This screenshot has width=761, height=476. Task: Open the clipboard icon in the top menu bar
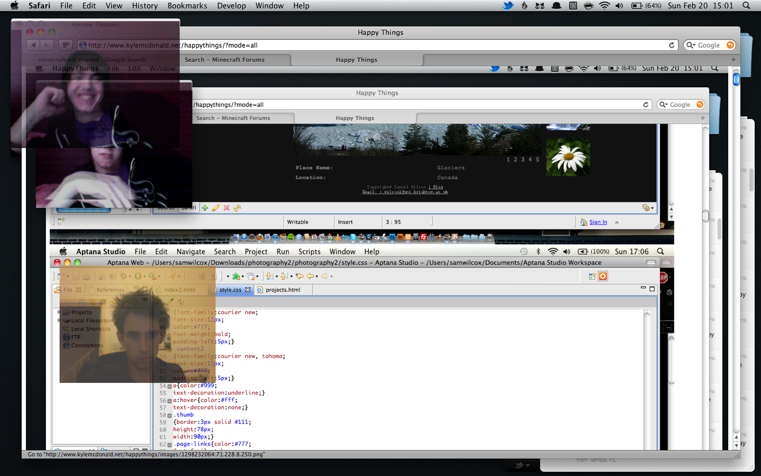[x=573, y=6]
